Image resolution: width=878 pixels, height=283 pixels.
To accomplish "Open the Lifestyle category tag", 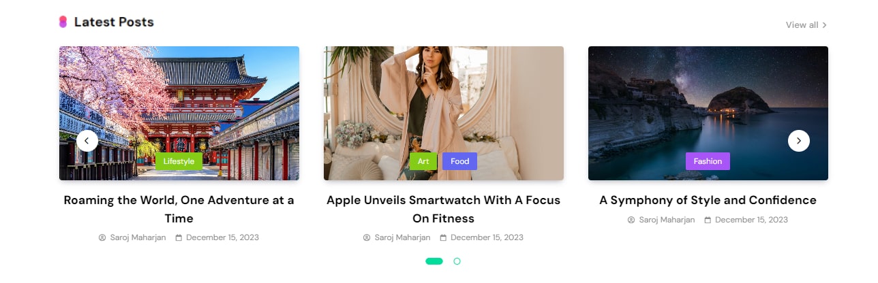I will click(x=179, y=161).
